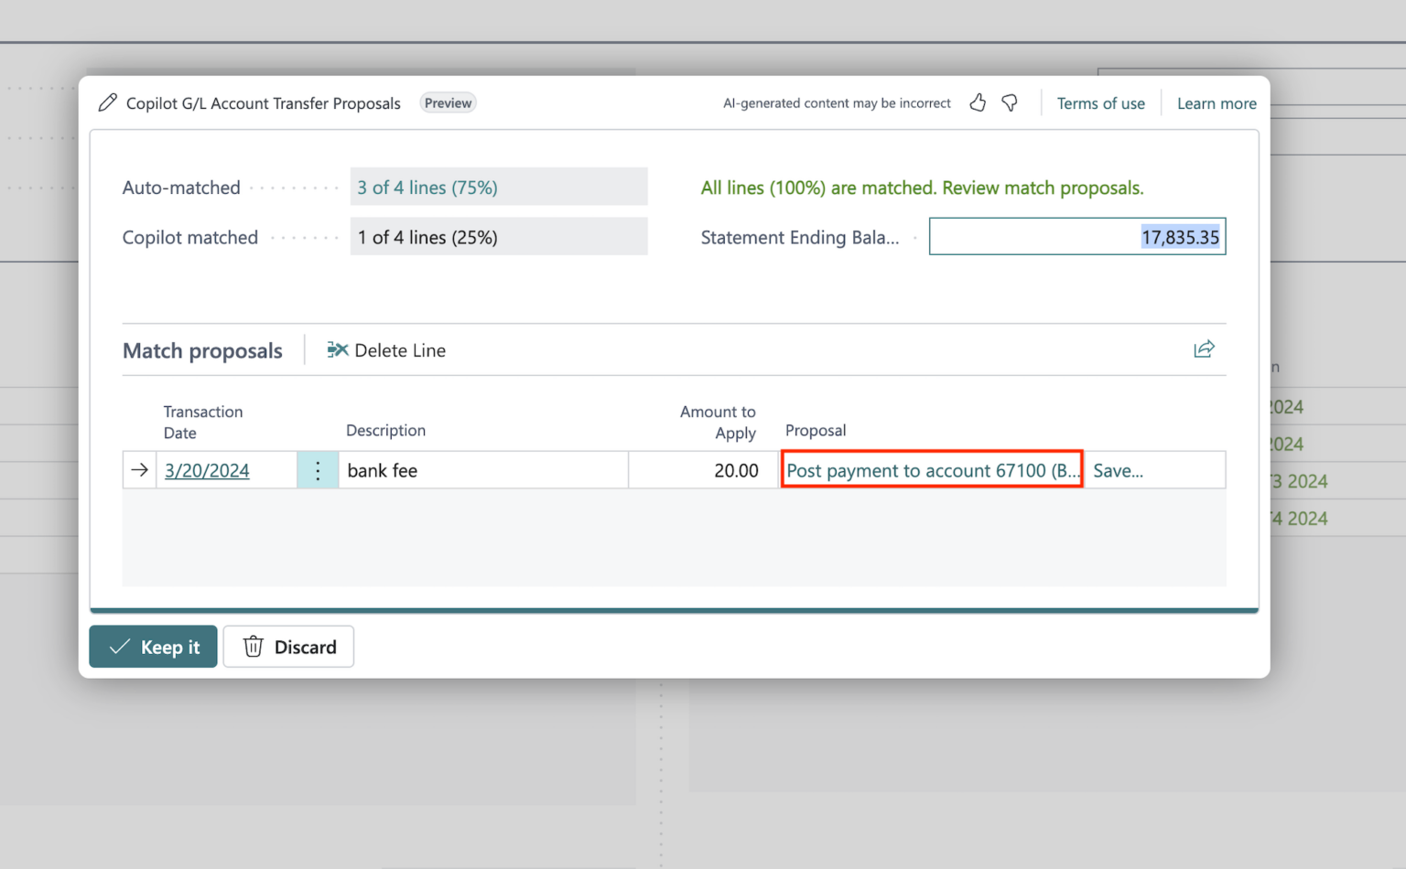
Task: Click the Delete Line icon in Match proposals
Action: [x=337, y=349]
